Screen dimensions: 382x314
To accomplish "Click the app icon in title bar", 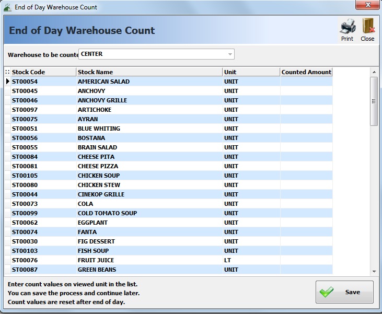I will click(x=7, y=7).
